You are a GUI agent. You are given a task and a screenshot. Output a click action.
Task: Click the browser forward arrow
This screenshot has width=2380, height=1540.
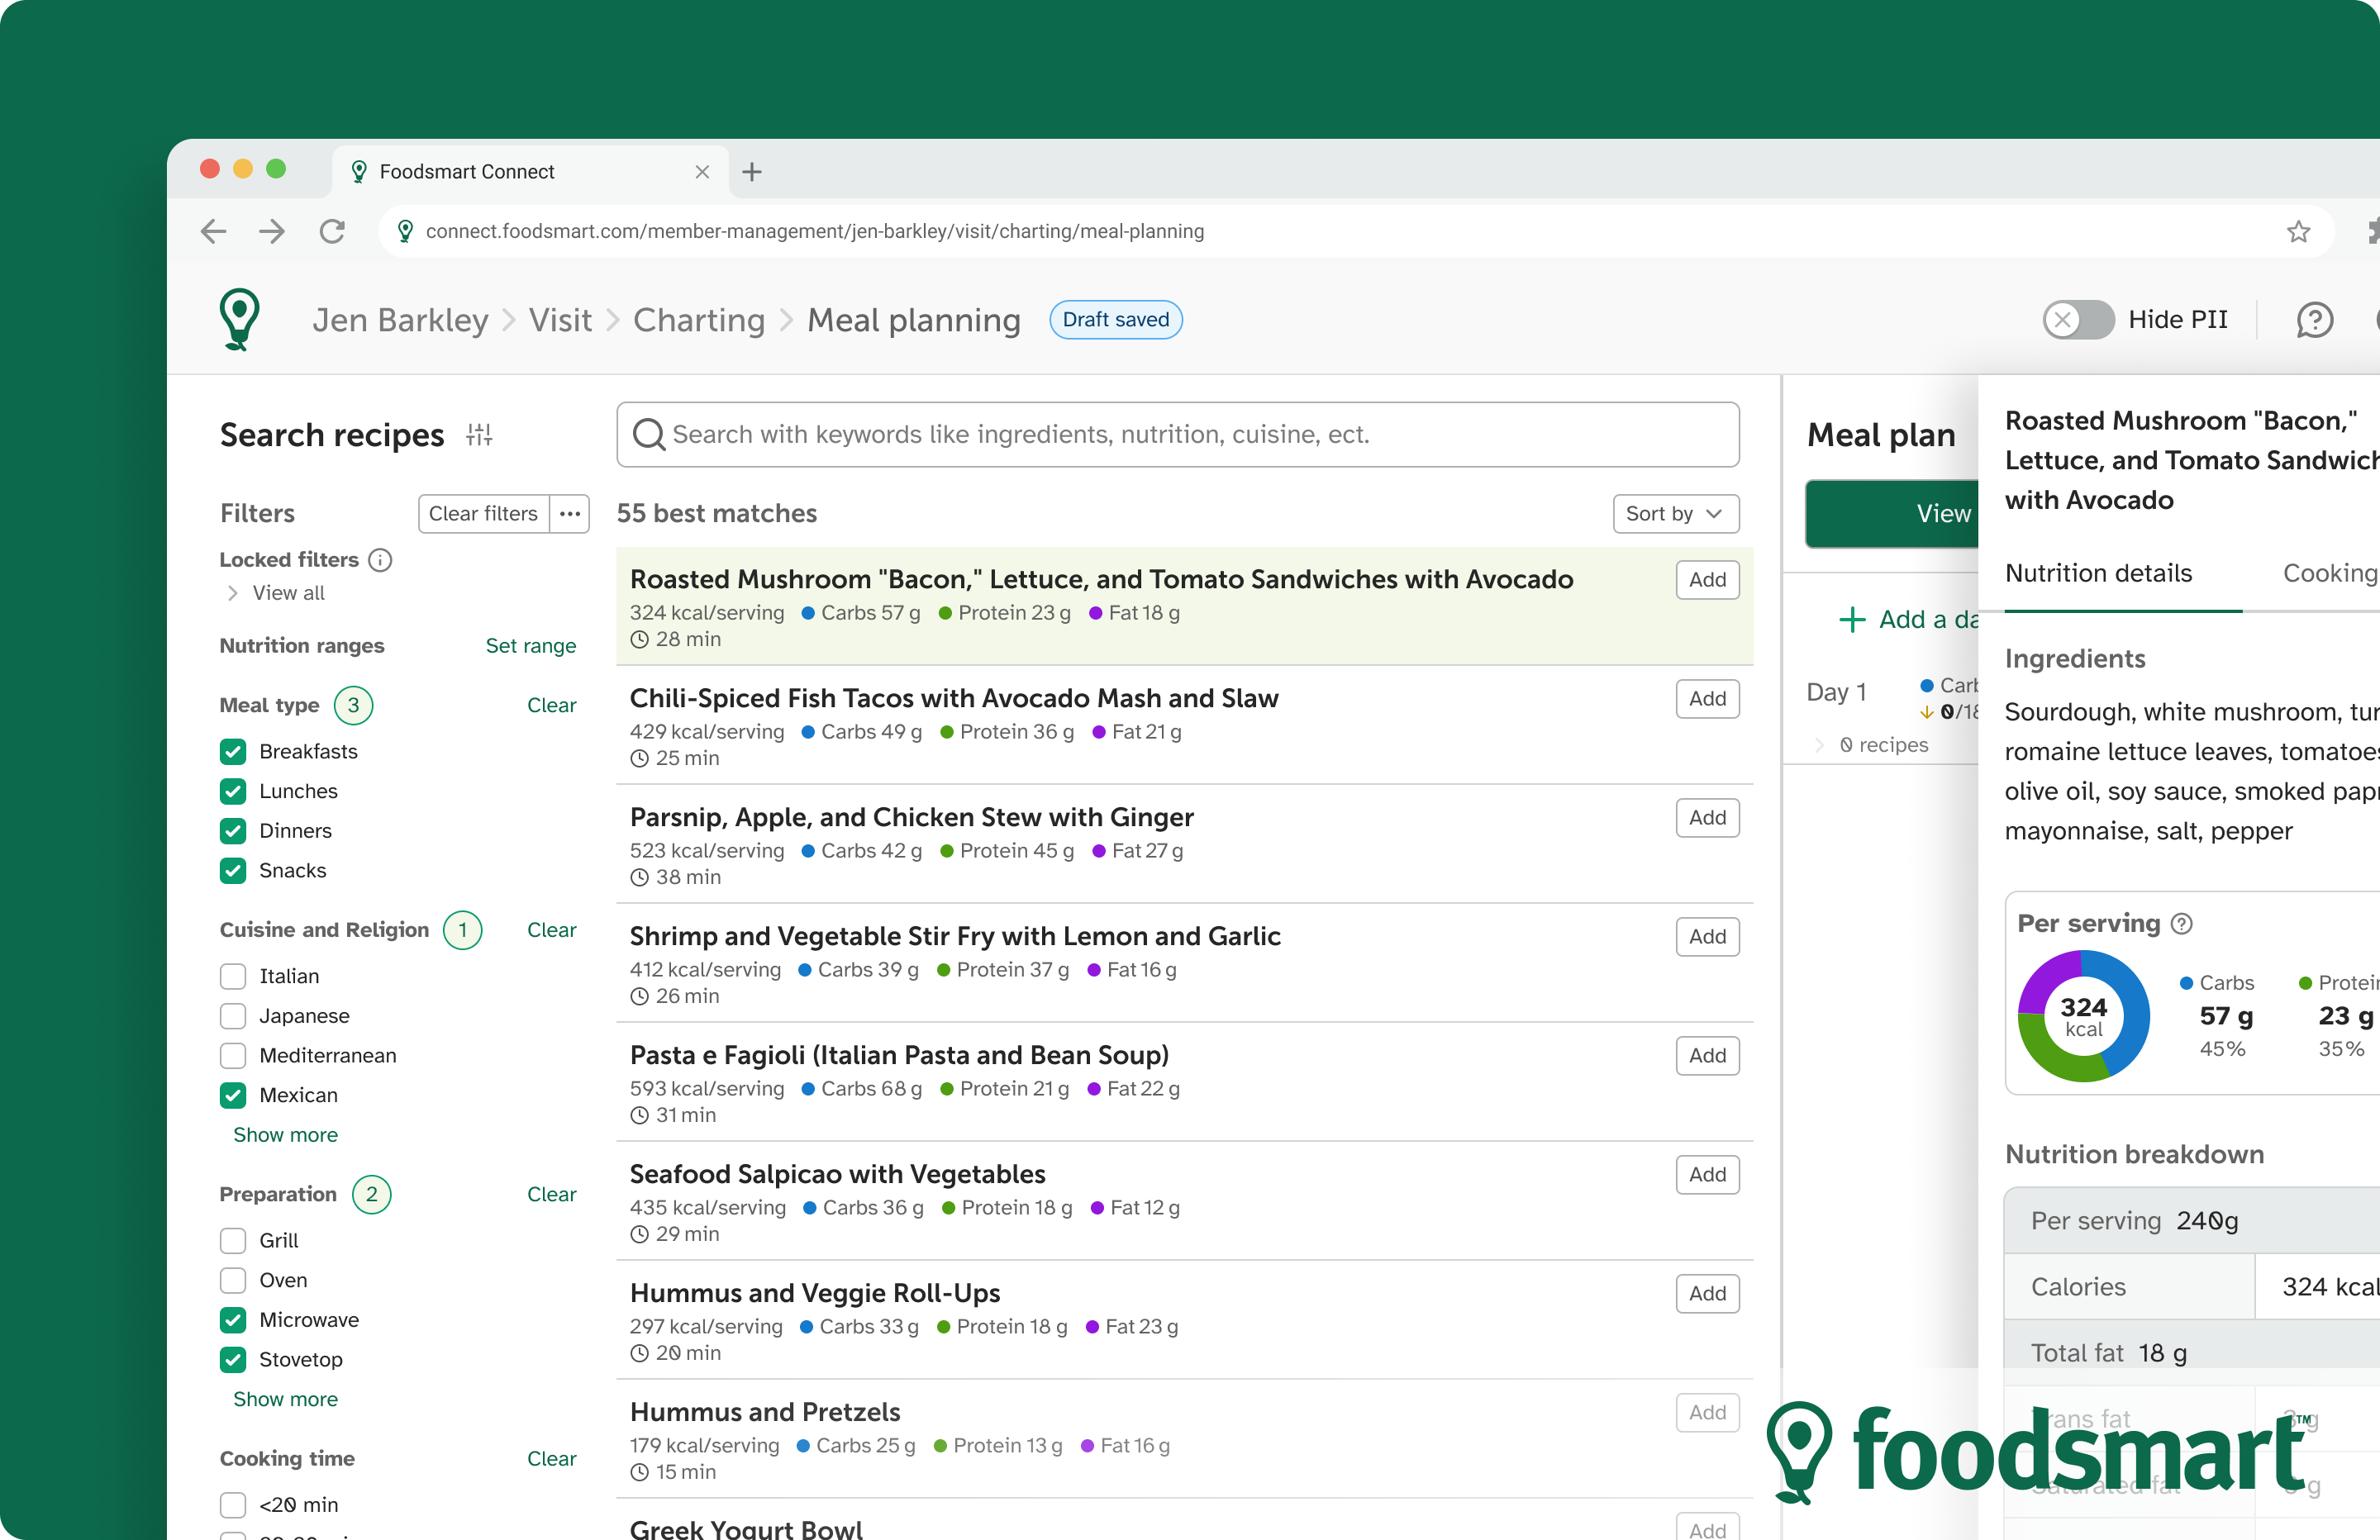[x=271, y=232]
